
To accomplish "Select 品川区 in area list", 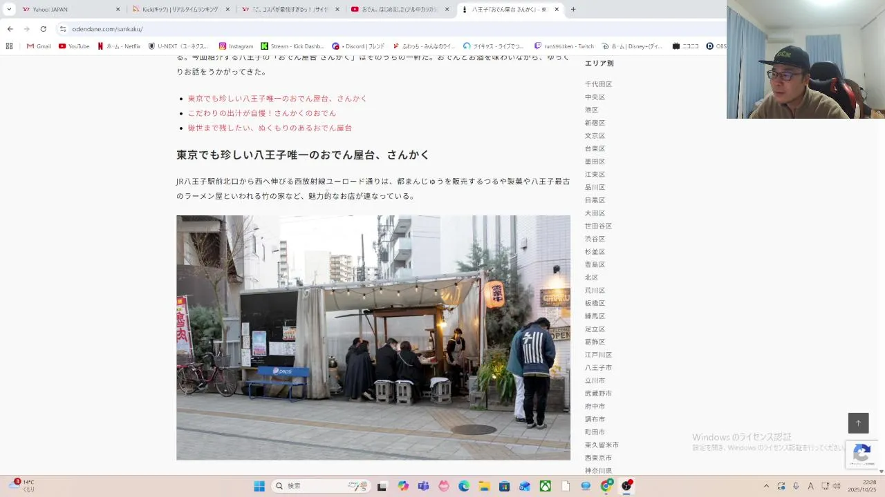I will click(x=595, y=187).
